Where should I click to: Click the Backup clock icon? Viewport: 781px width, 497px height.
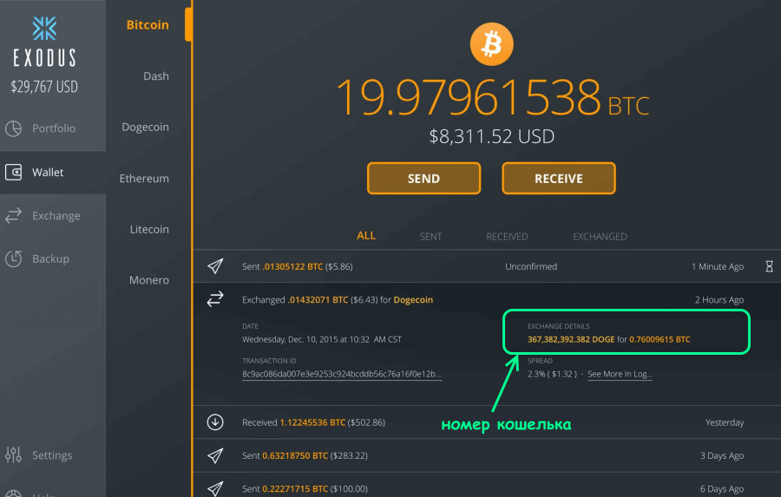pyautogui.click(x=14, y=258)
